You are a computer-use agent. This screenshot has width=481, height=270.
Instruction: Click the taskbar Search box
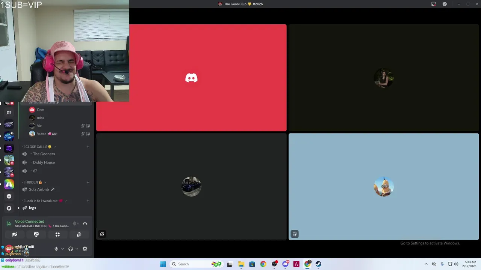pyautogui.click(x=197, y=264)
